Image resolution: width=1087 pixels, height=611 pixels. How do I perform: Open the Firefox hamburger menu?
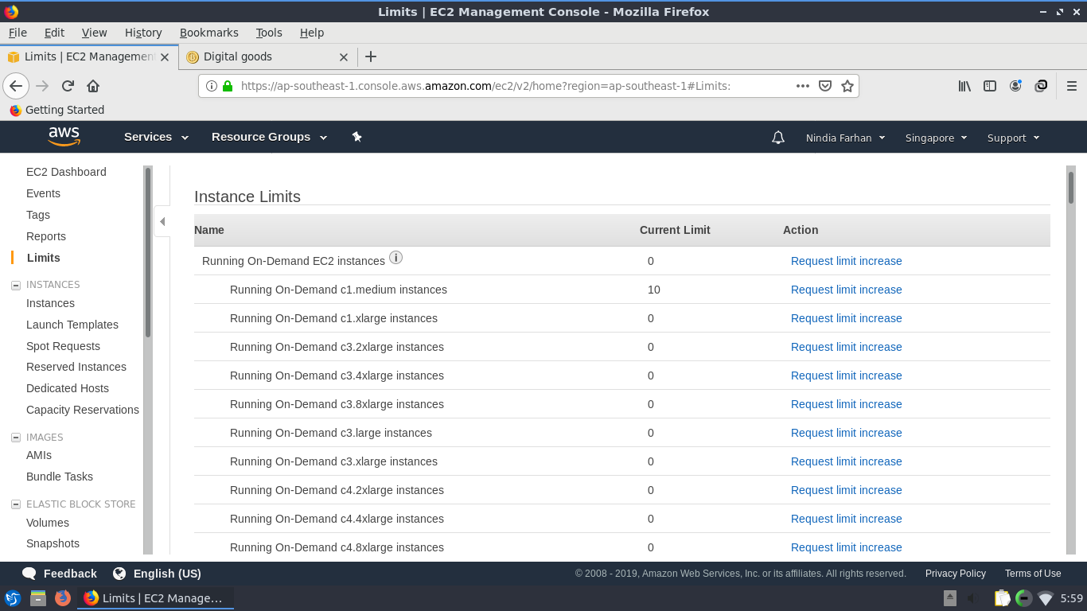coord(1072,86)
